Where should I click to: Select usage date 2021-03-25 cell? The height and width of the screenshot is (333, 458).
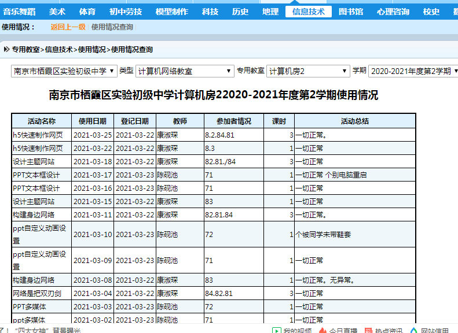coord(93,135)
